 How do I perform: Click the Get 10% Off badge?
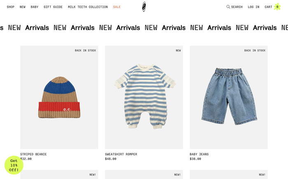(x=14, y=165)
